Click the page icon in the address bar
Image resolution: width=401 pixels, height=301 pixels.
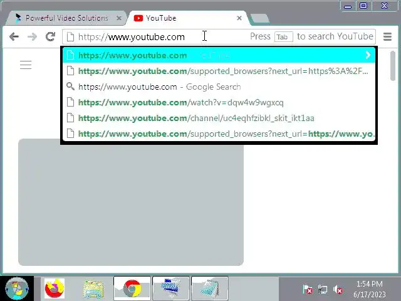pos(70,37)
